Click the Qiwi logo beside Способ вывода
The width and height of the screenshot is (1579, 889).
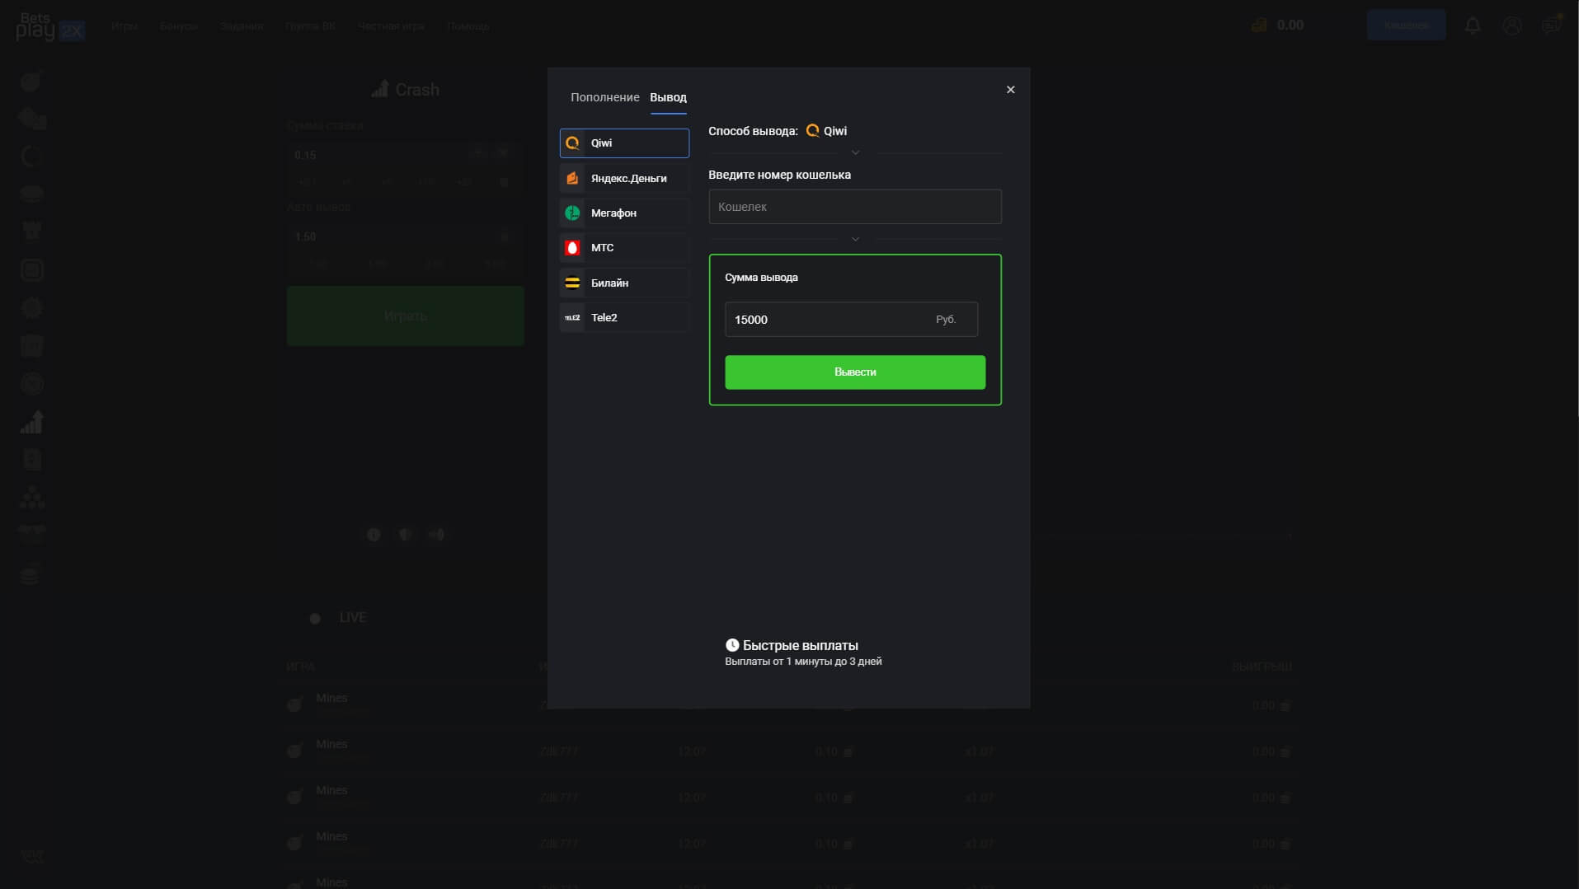813,131
